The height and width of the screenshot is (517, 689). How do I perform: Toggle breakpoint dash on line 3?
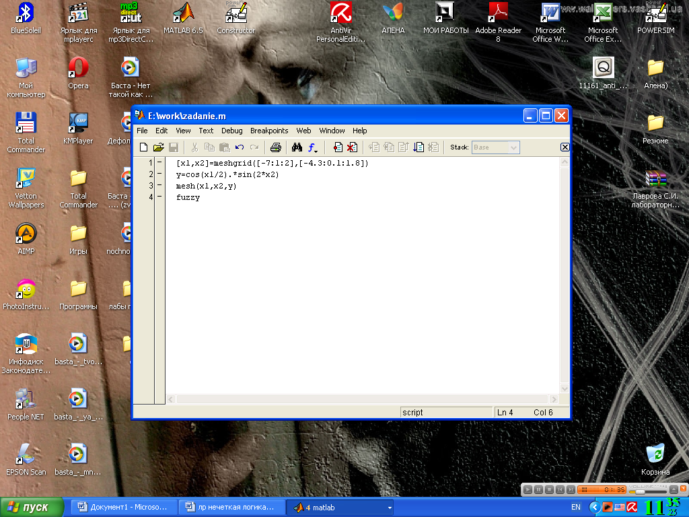click(x=159, y=186)
